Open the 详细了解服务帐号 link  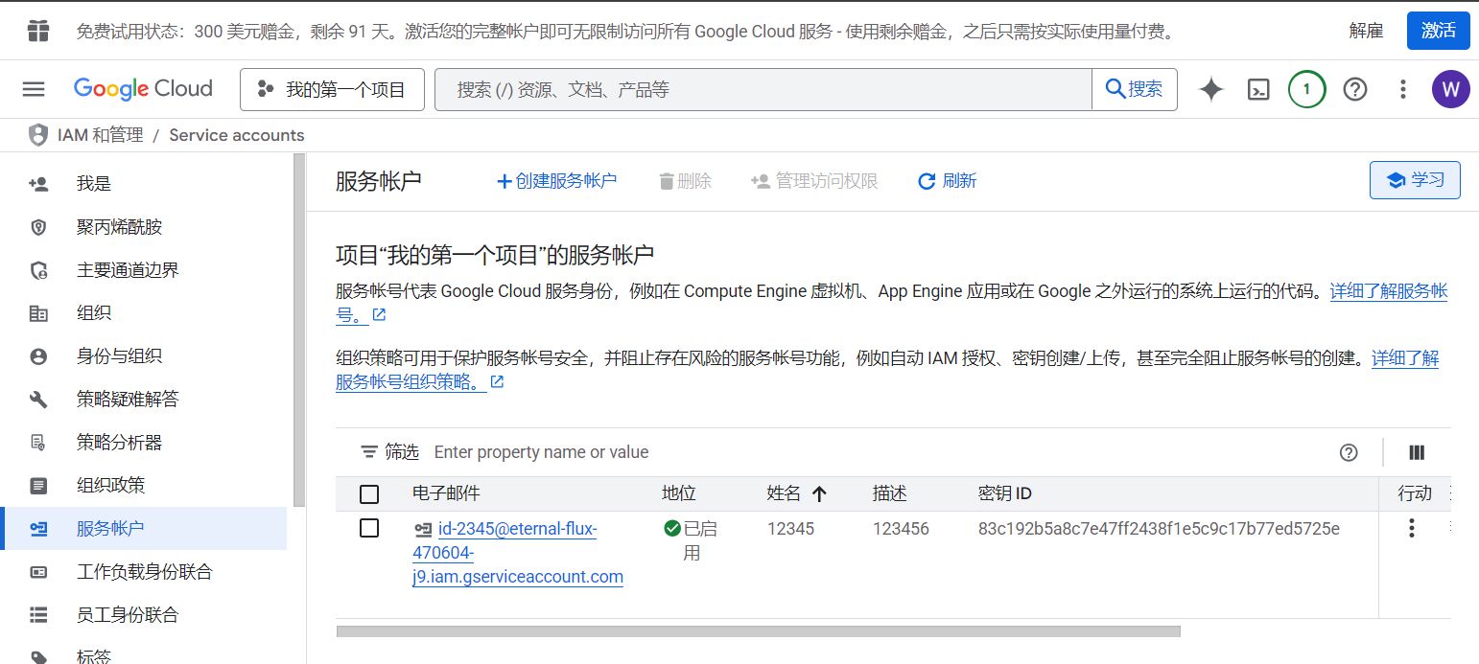click(x=1388, y=291)
